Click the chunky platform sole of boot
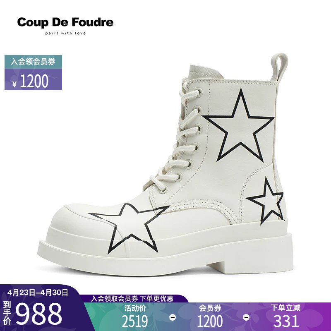The height and width of the screenshot is (331, 331). [165, 252]
